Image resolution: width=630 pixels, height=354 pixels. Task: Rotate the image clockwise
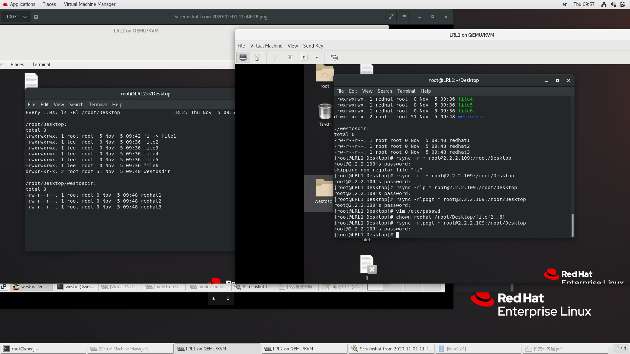click(227, 298)
